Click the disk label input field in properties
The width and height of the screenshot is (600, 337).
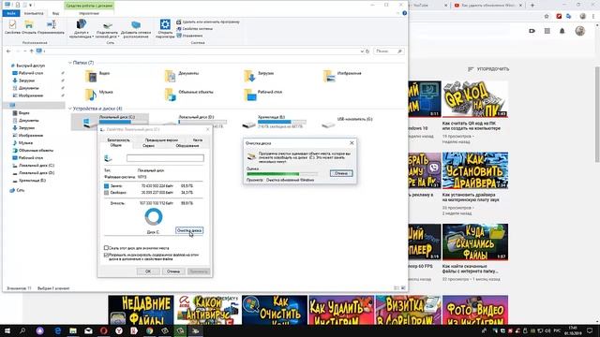pyautogui.click(x=165, y=158)
